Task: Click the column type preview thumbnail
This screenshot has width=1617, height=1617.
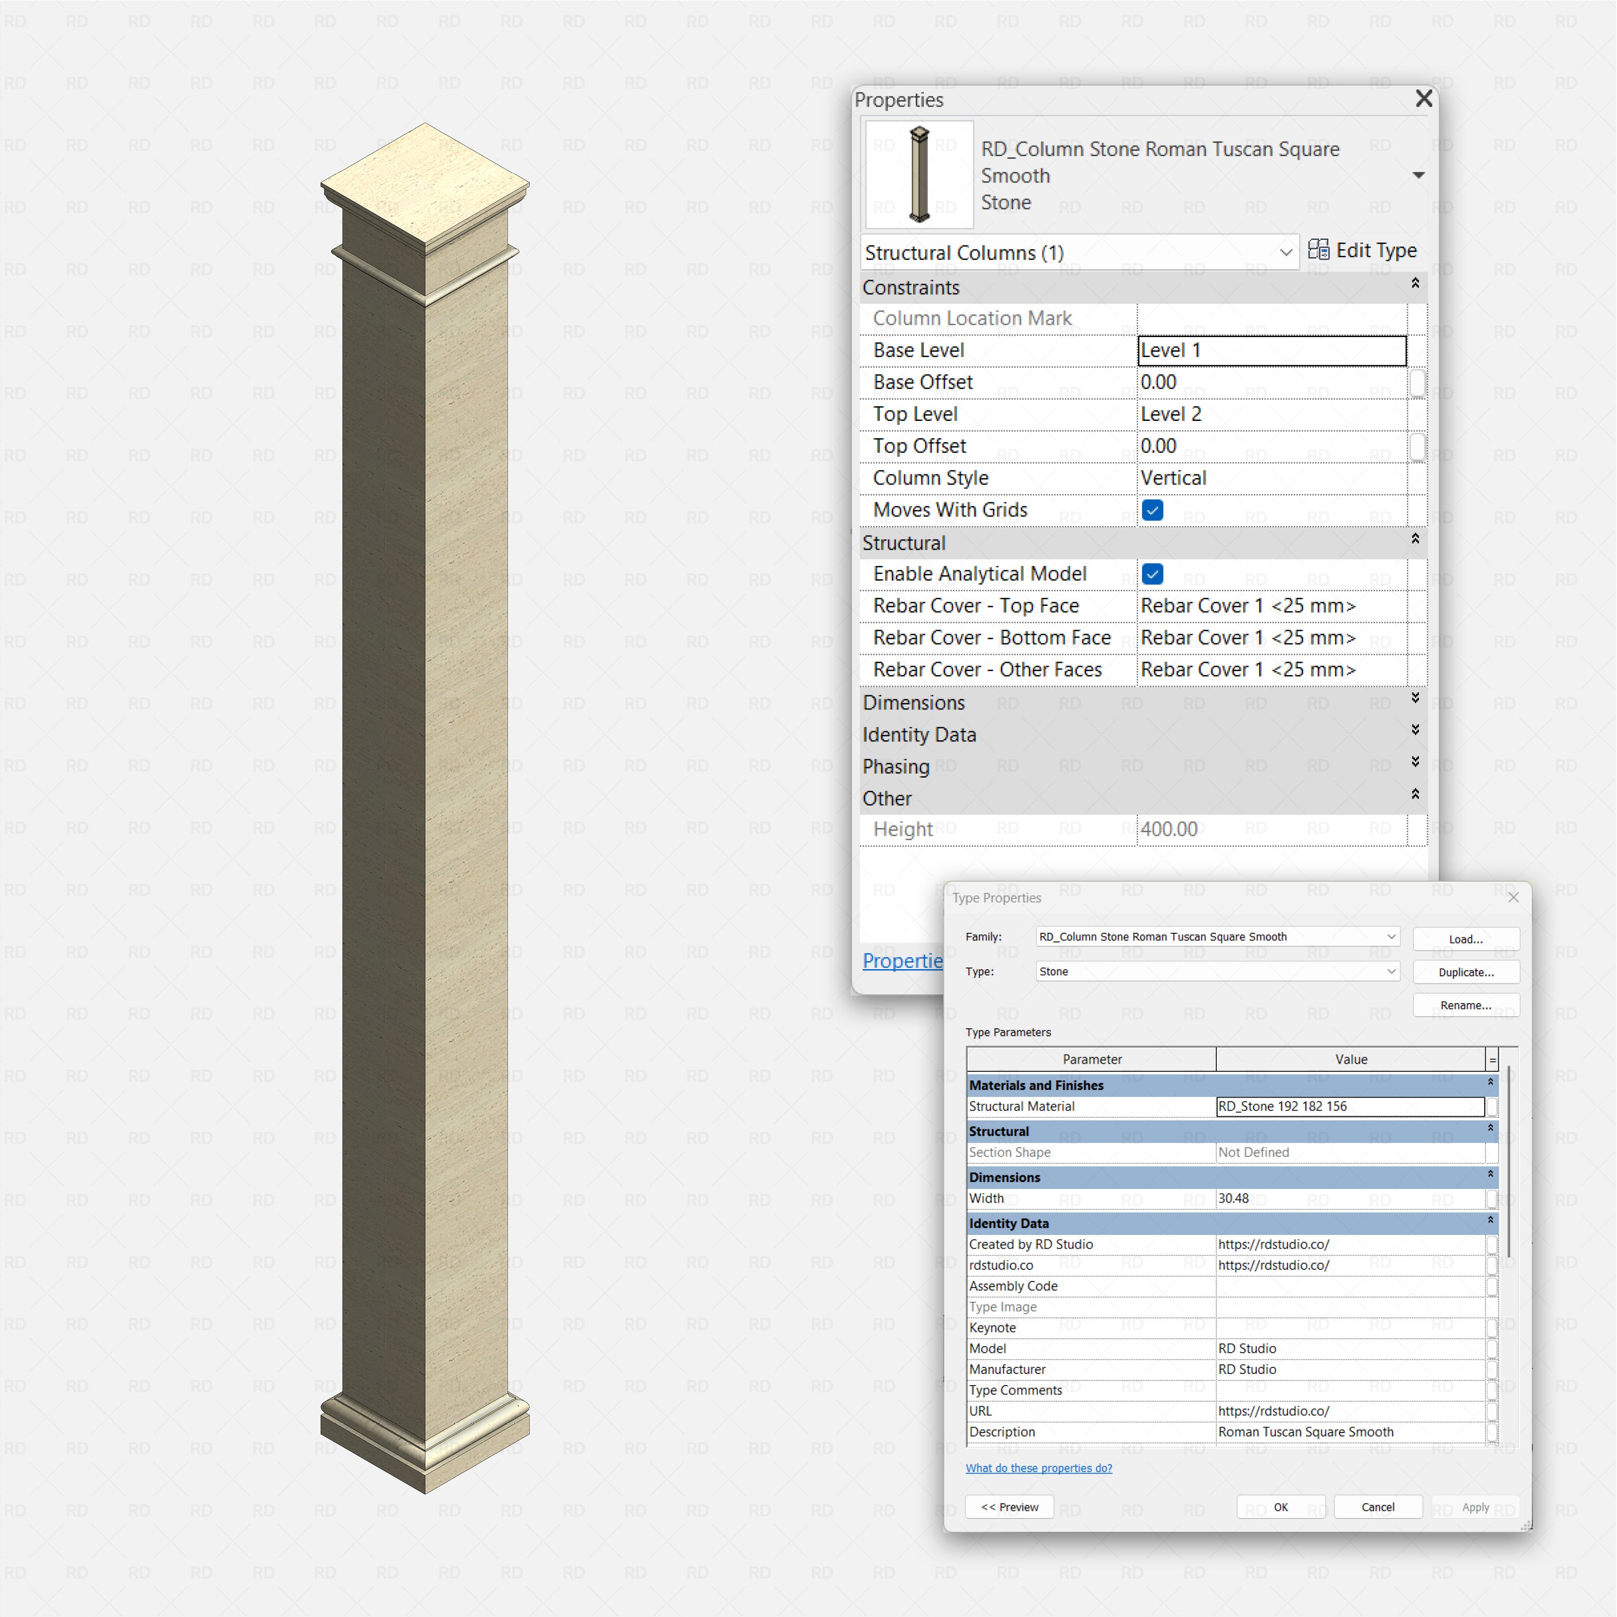Action: [917, 173]
